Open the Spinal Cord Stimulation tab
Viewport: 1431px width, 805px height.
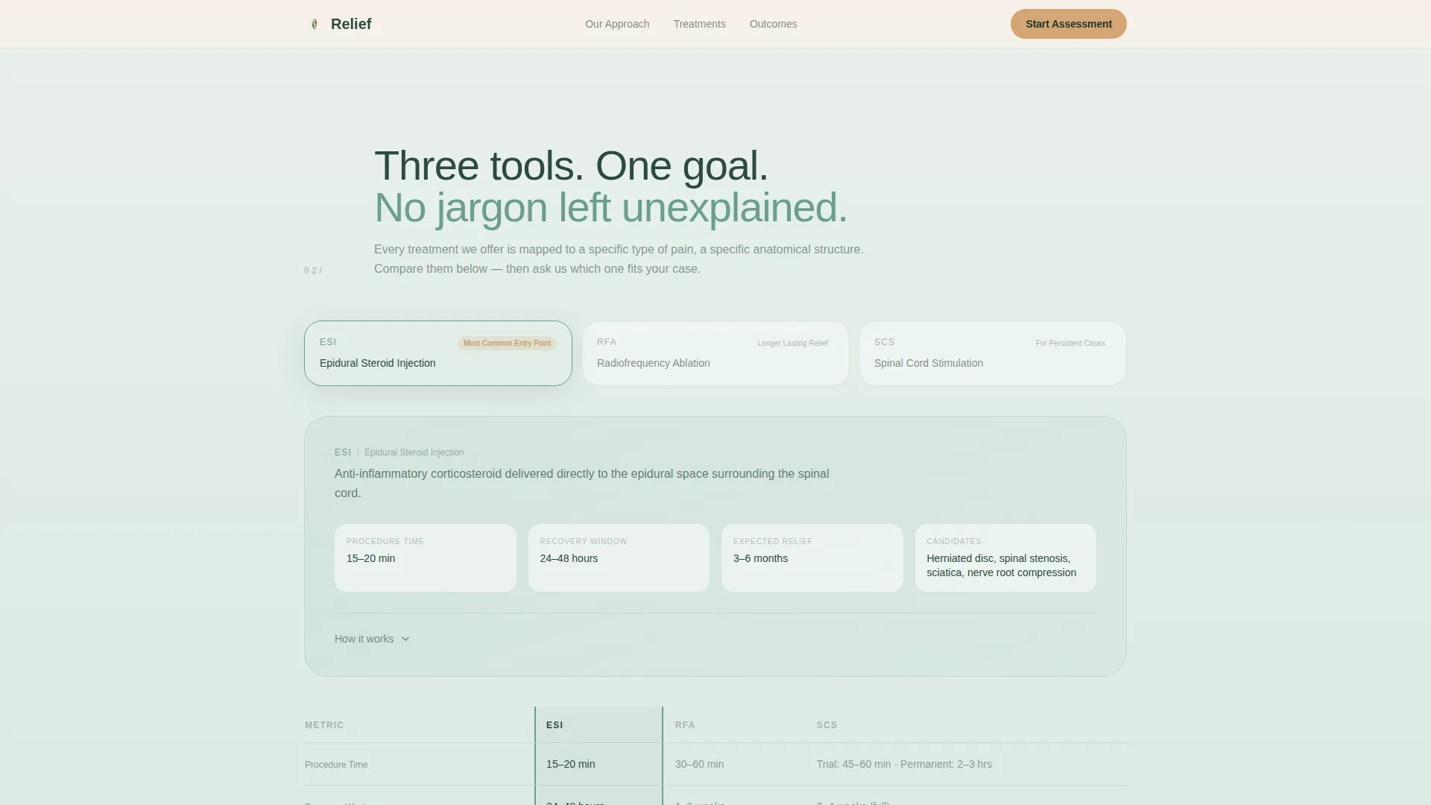pos(993,353)
